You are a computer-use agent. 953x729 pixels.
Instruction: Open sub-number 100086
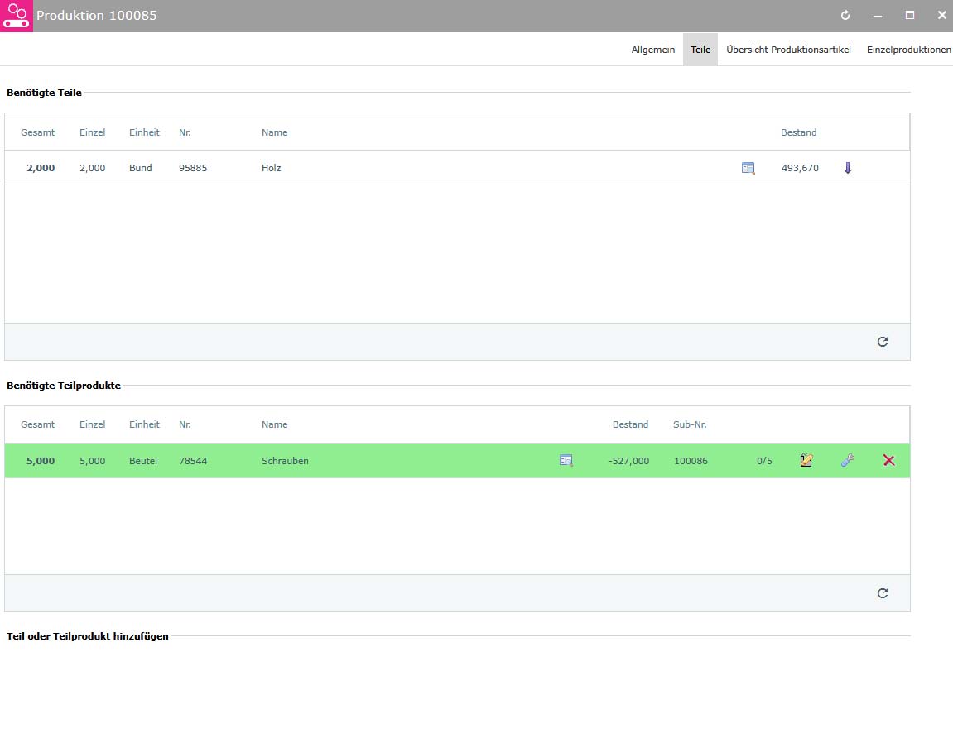point(691,461)
